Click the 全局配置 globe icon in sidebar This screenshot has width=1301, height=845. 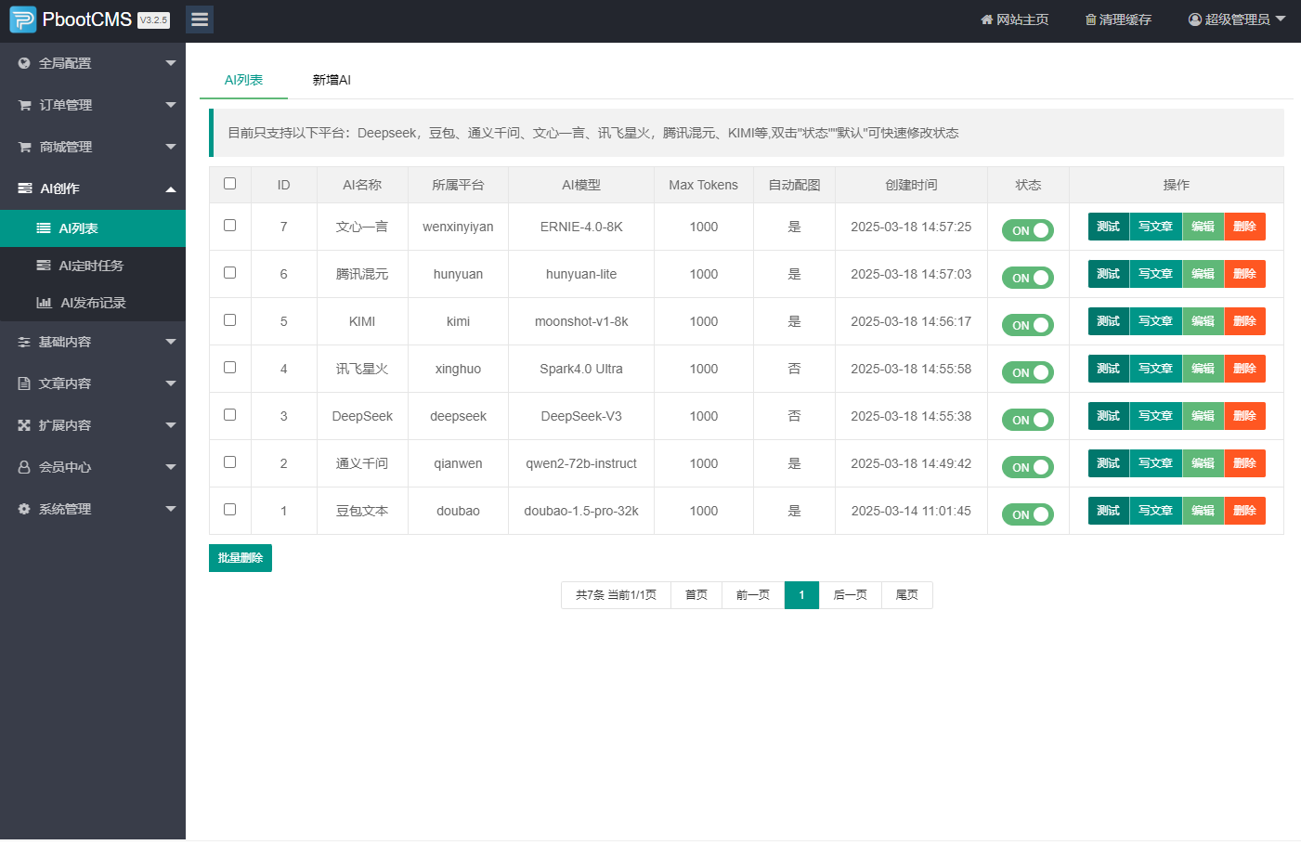24,63
